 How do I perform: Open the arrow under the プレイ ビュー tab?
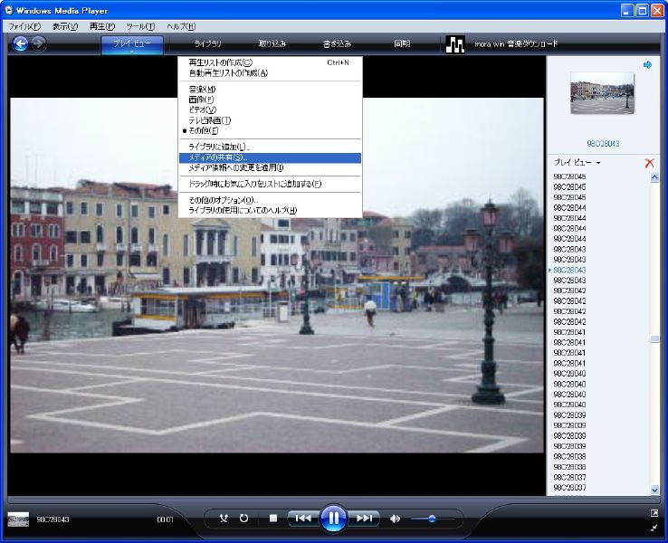[x=132, y=52]
